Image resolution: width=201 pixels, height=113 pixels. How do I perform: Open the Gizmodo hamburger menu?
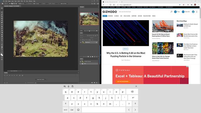[197, 12]
